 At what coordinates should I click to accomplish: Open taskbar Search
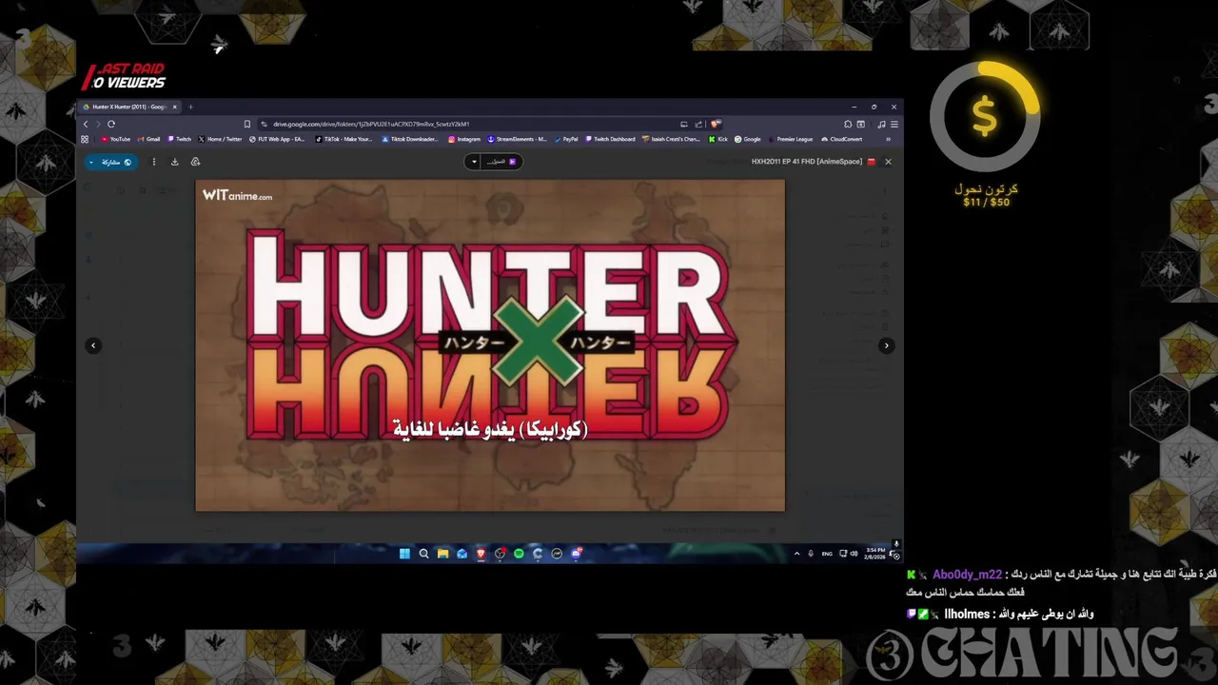423,554
